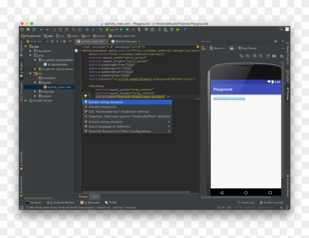
Task: Navigate forward with the right arrow icon
Action: (93, 29)
